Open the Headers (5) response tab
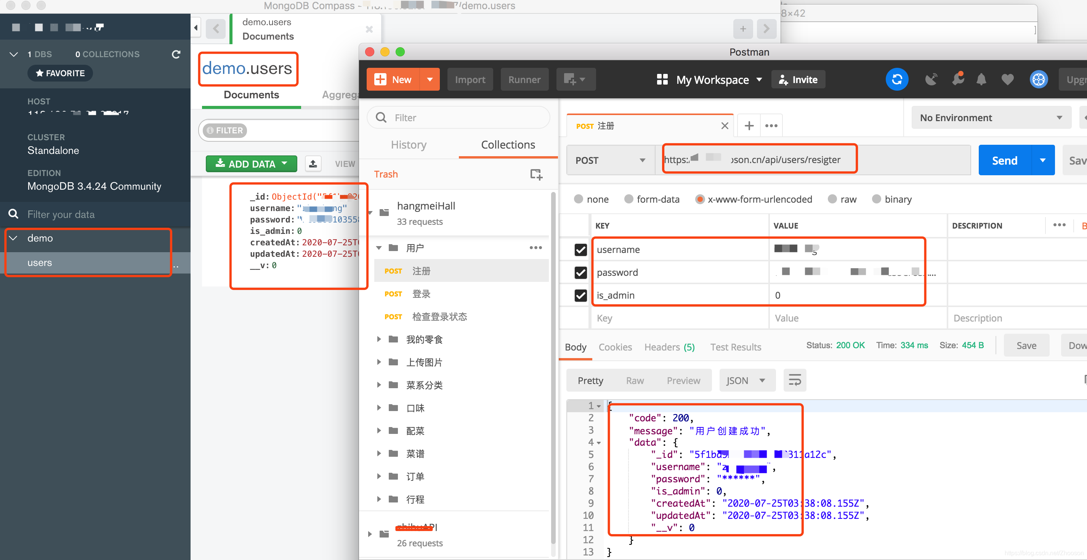The width and height of the screenshot is (1087, 560). click(669, 347)
